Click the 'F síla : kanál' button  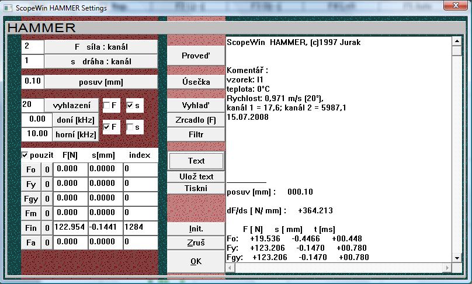pos(101,47)
